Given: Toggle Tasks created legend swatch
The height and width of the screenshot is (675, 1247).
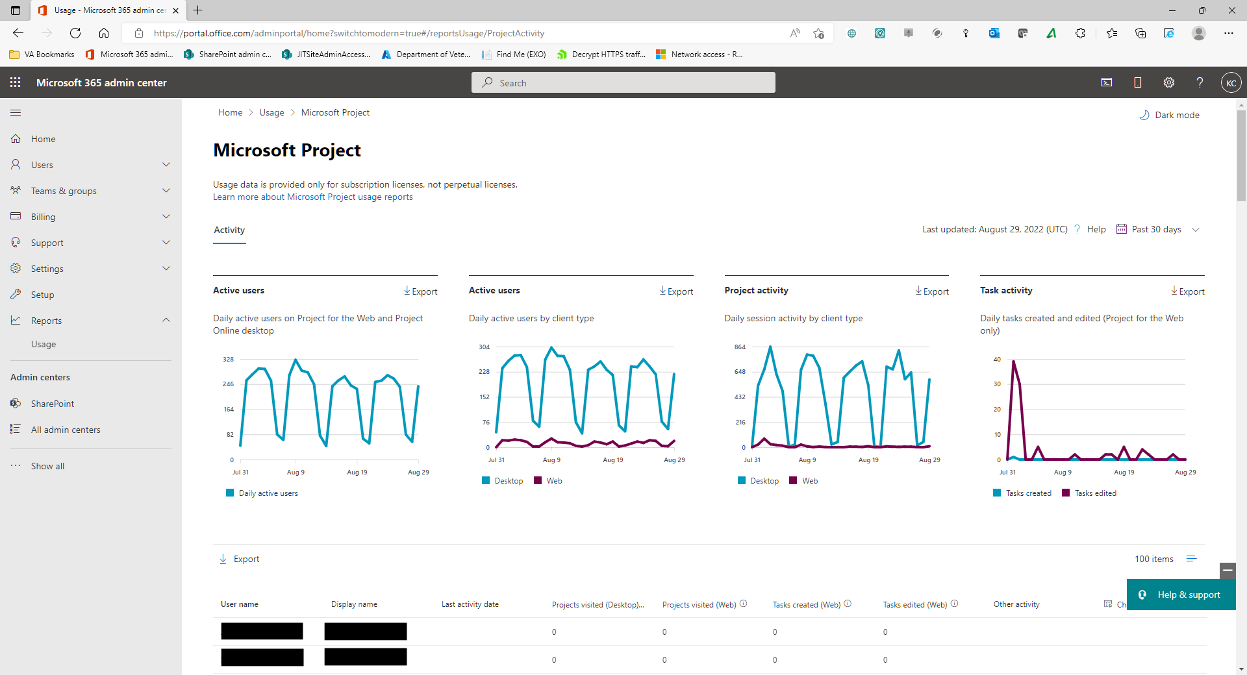Looking at the screenshot, I should pyautogui.click(x=997, y=493).
